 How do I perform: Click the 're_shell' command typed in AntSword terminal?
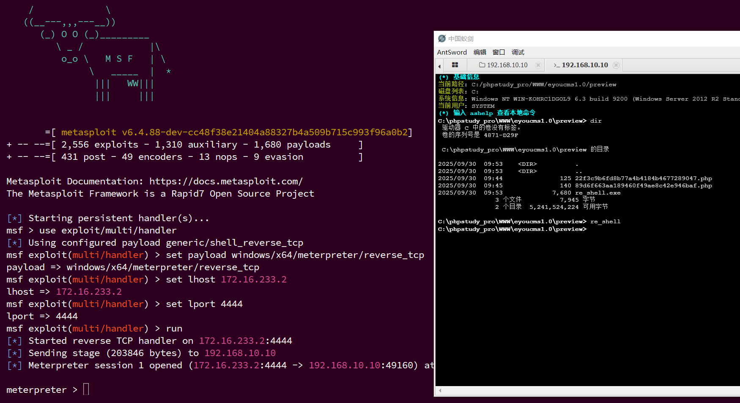pyautogui.click(x=605, y=221)
